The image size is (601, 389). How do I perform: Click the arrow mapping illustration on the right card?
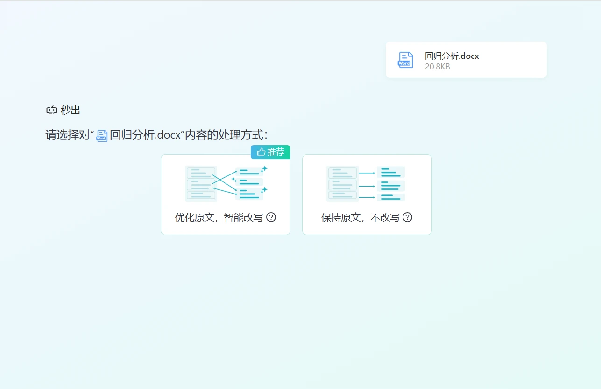tap(367, 183)
